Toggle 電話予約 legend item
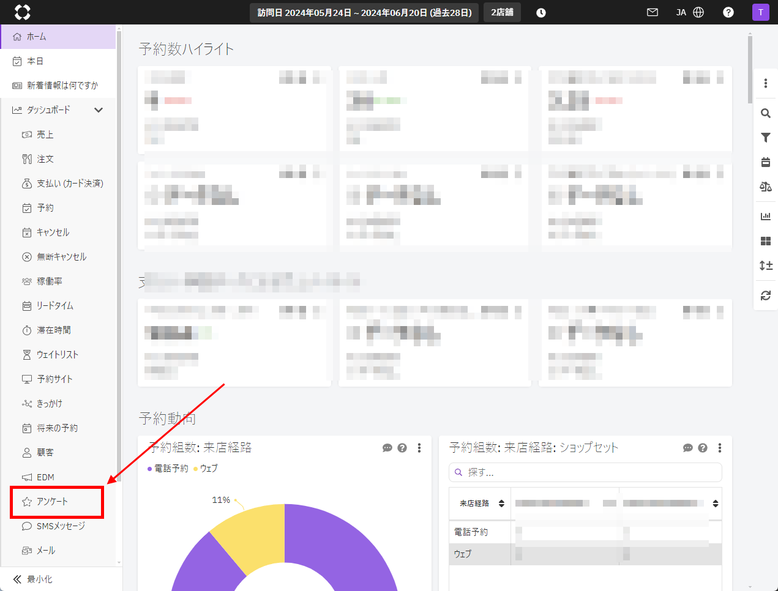 click(168, 468)
